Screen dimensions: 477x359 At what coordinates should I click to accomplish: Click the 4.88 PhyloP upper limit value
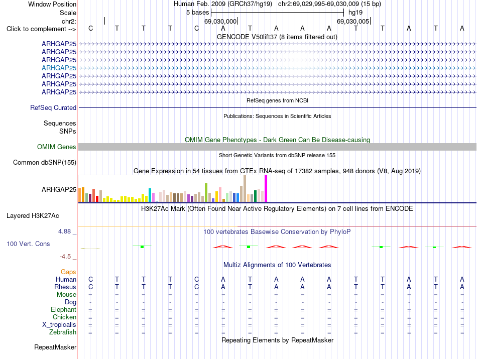point(64,231)
